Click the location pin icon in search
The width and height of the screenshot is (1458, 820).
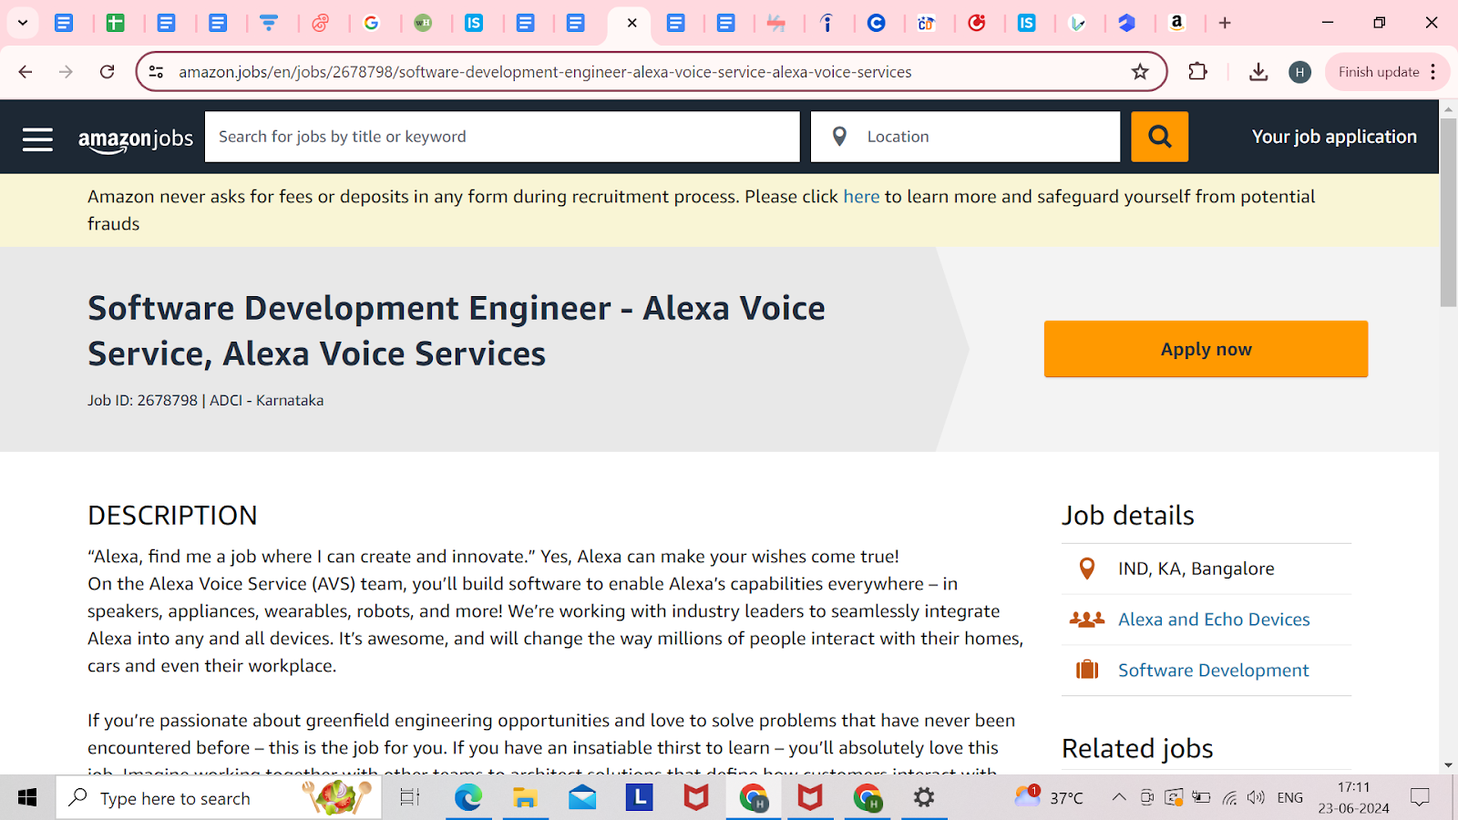click(x=839, y=137)
